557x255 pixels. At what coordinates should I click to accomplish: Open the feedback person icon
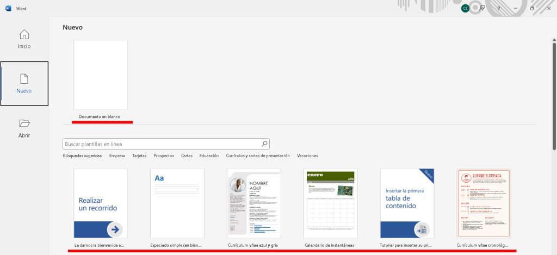(481, 8)
